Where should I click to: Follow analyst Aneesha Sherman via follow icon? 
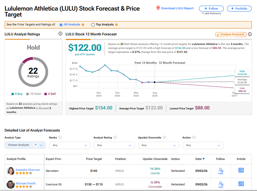pos(221,171)
